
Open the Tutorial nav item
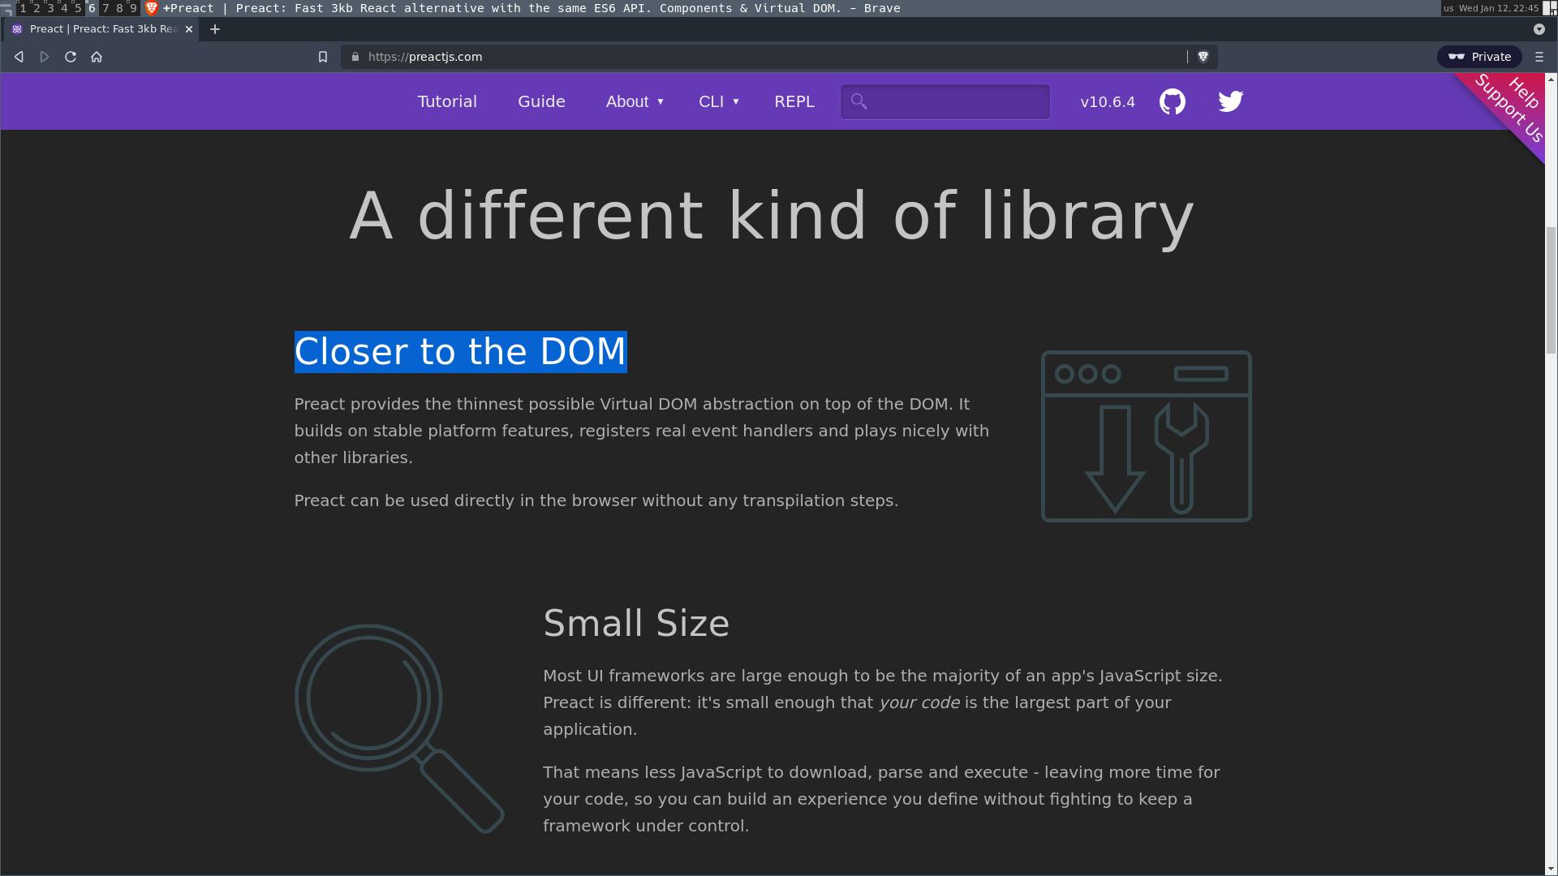coord(447,101)
